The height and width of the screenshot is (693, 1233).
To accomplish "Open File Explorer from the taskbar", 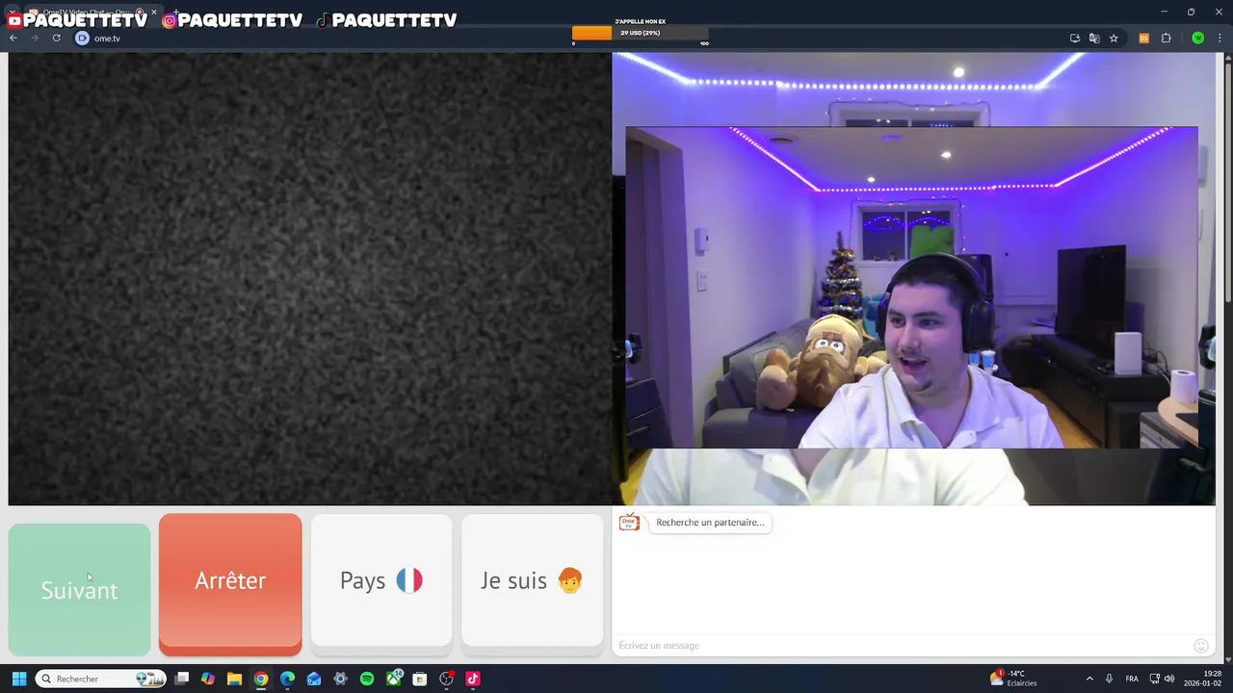I will [x=234, y=679].
